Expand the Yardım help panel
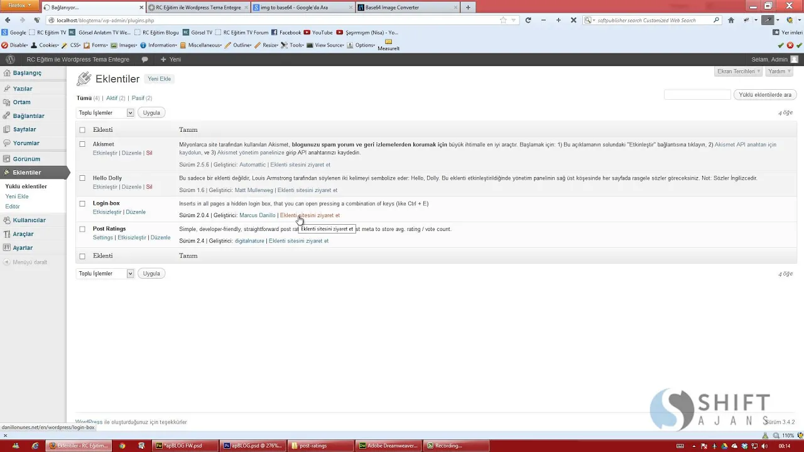This screenshot has height=452, width=804. [780, 71]
